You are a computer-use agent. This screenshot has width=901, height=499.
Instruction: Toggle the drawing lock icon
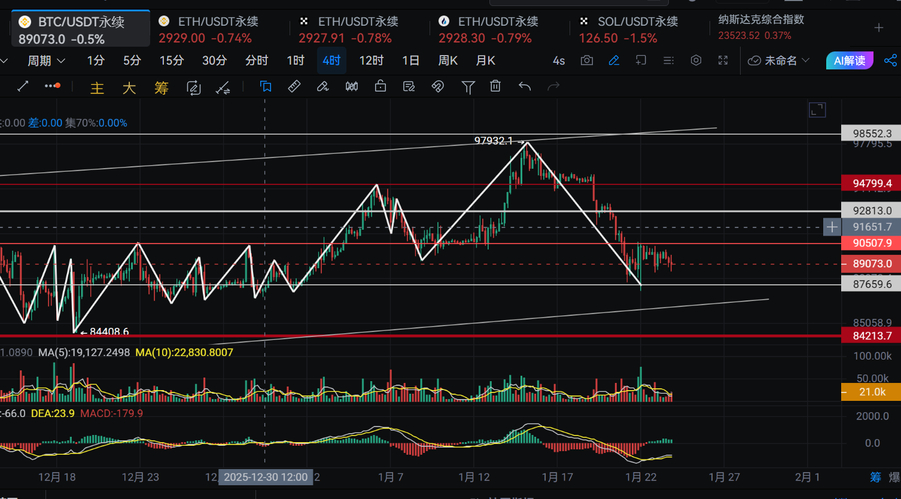click(380, 87)
